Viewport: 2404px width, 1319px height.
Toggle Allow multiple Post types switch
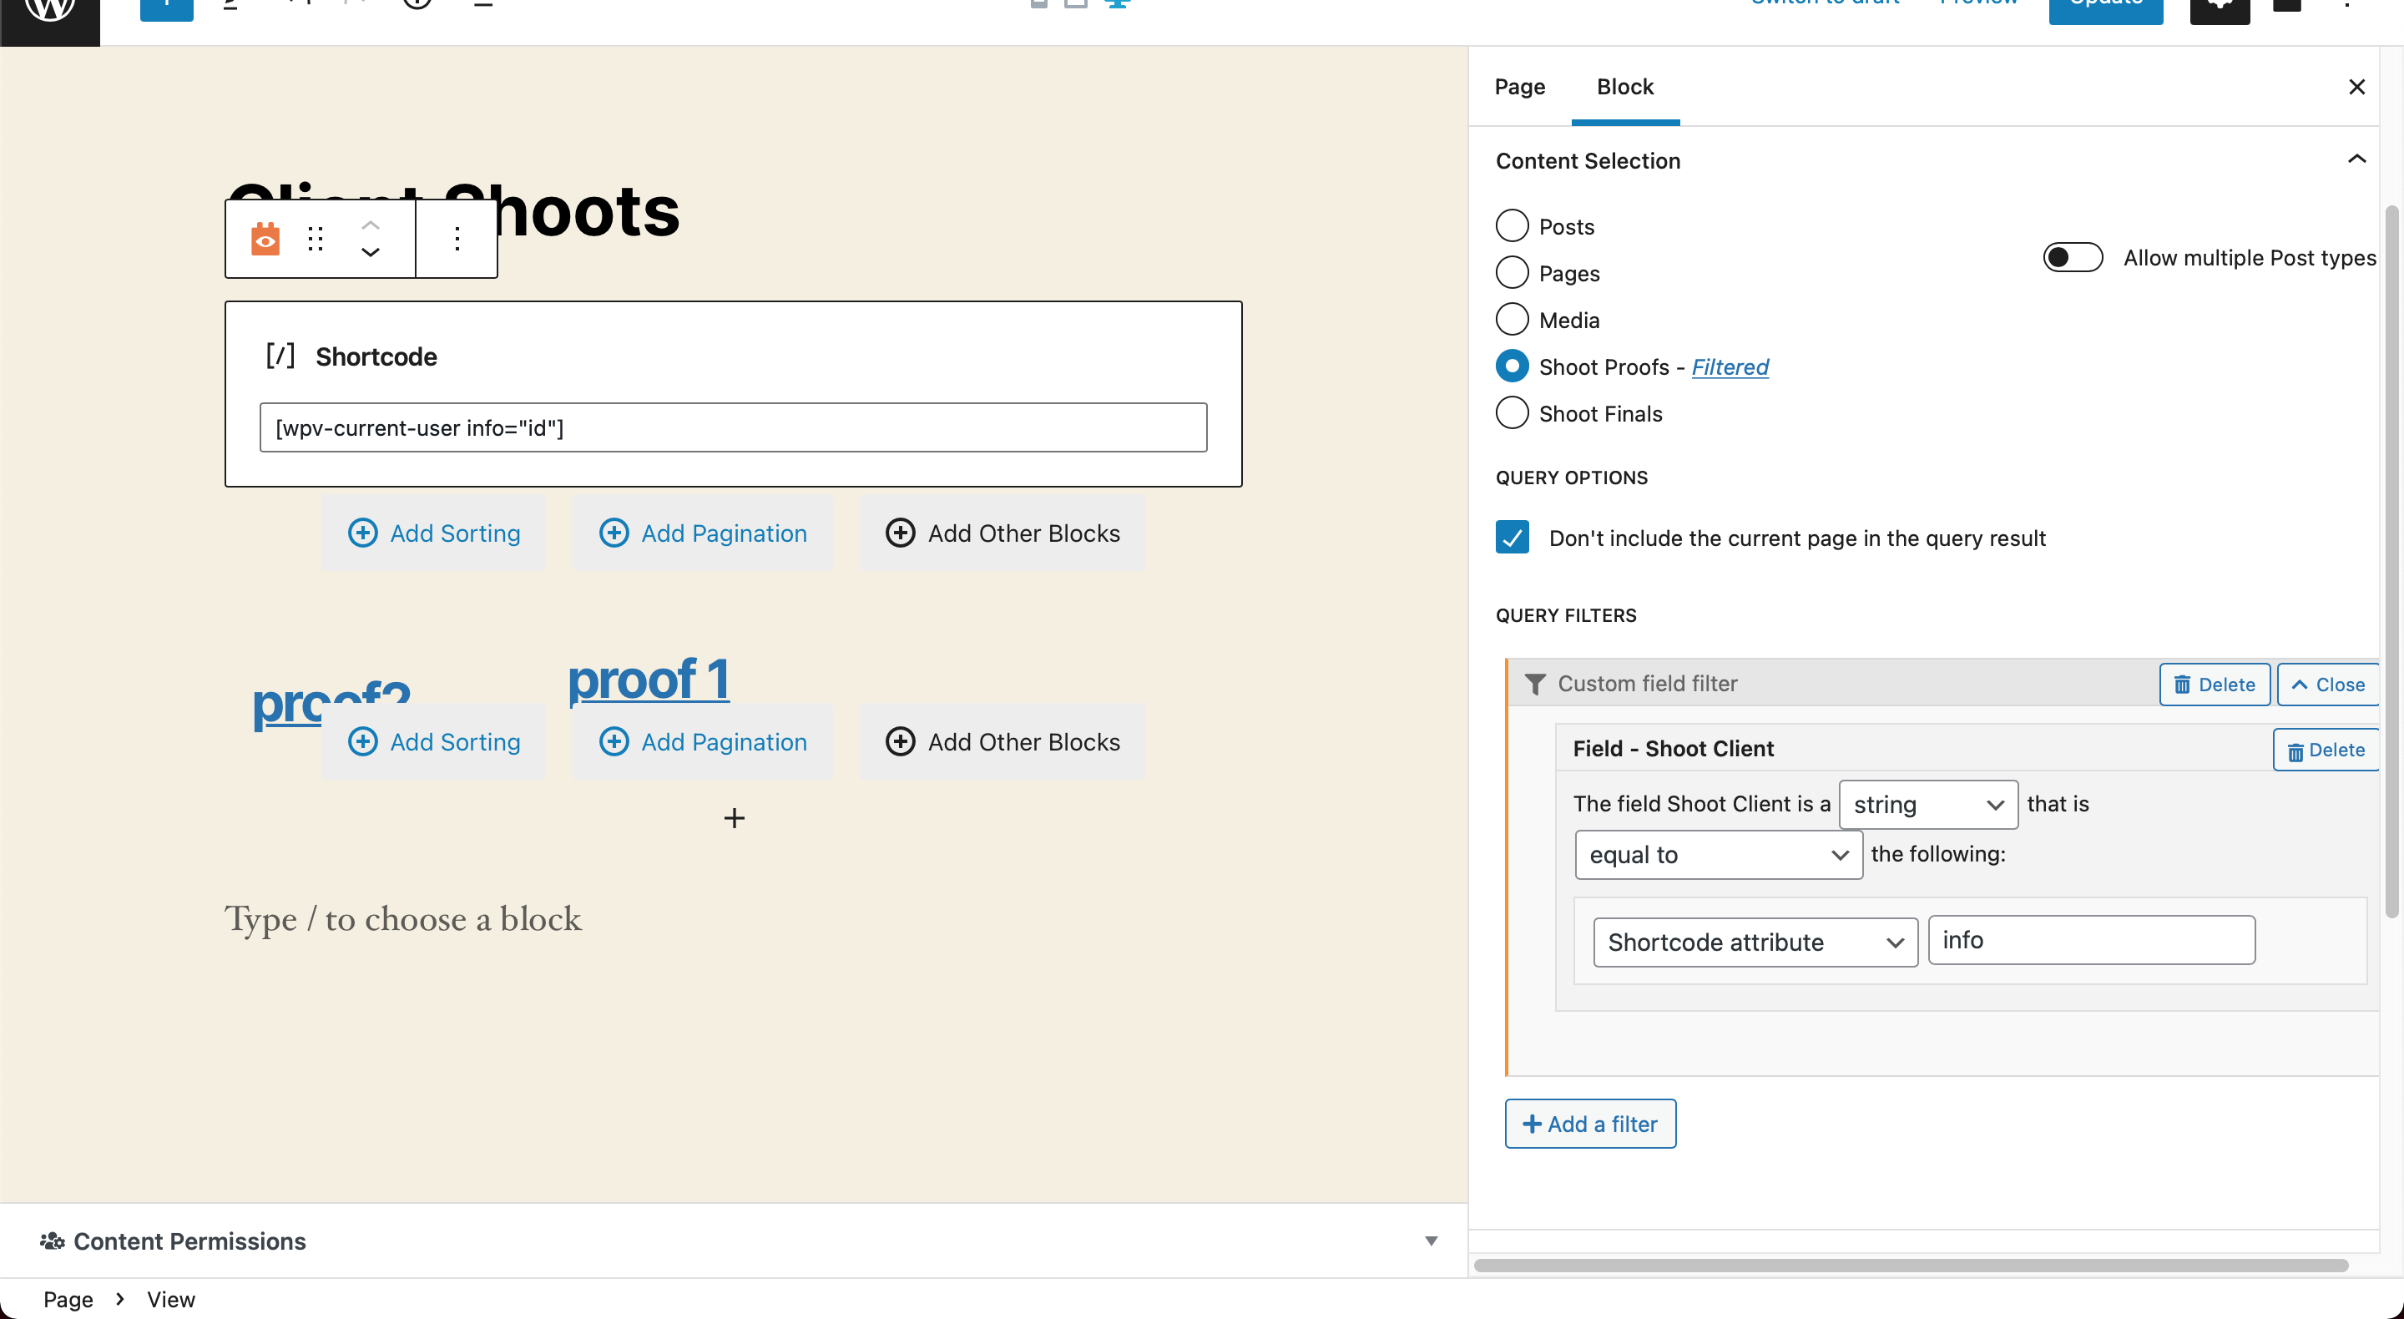[2072, 258]
